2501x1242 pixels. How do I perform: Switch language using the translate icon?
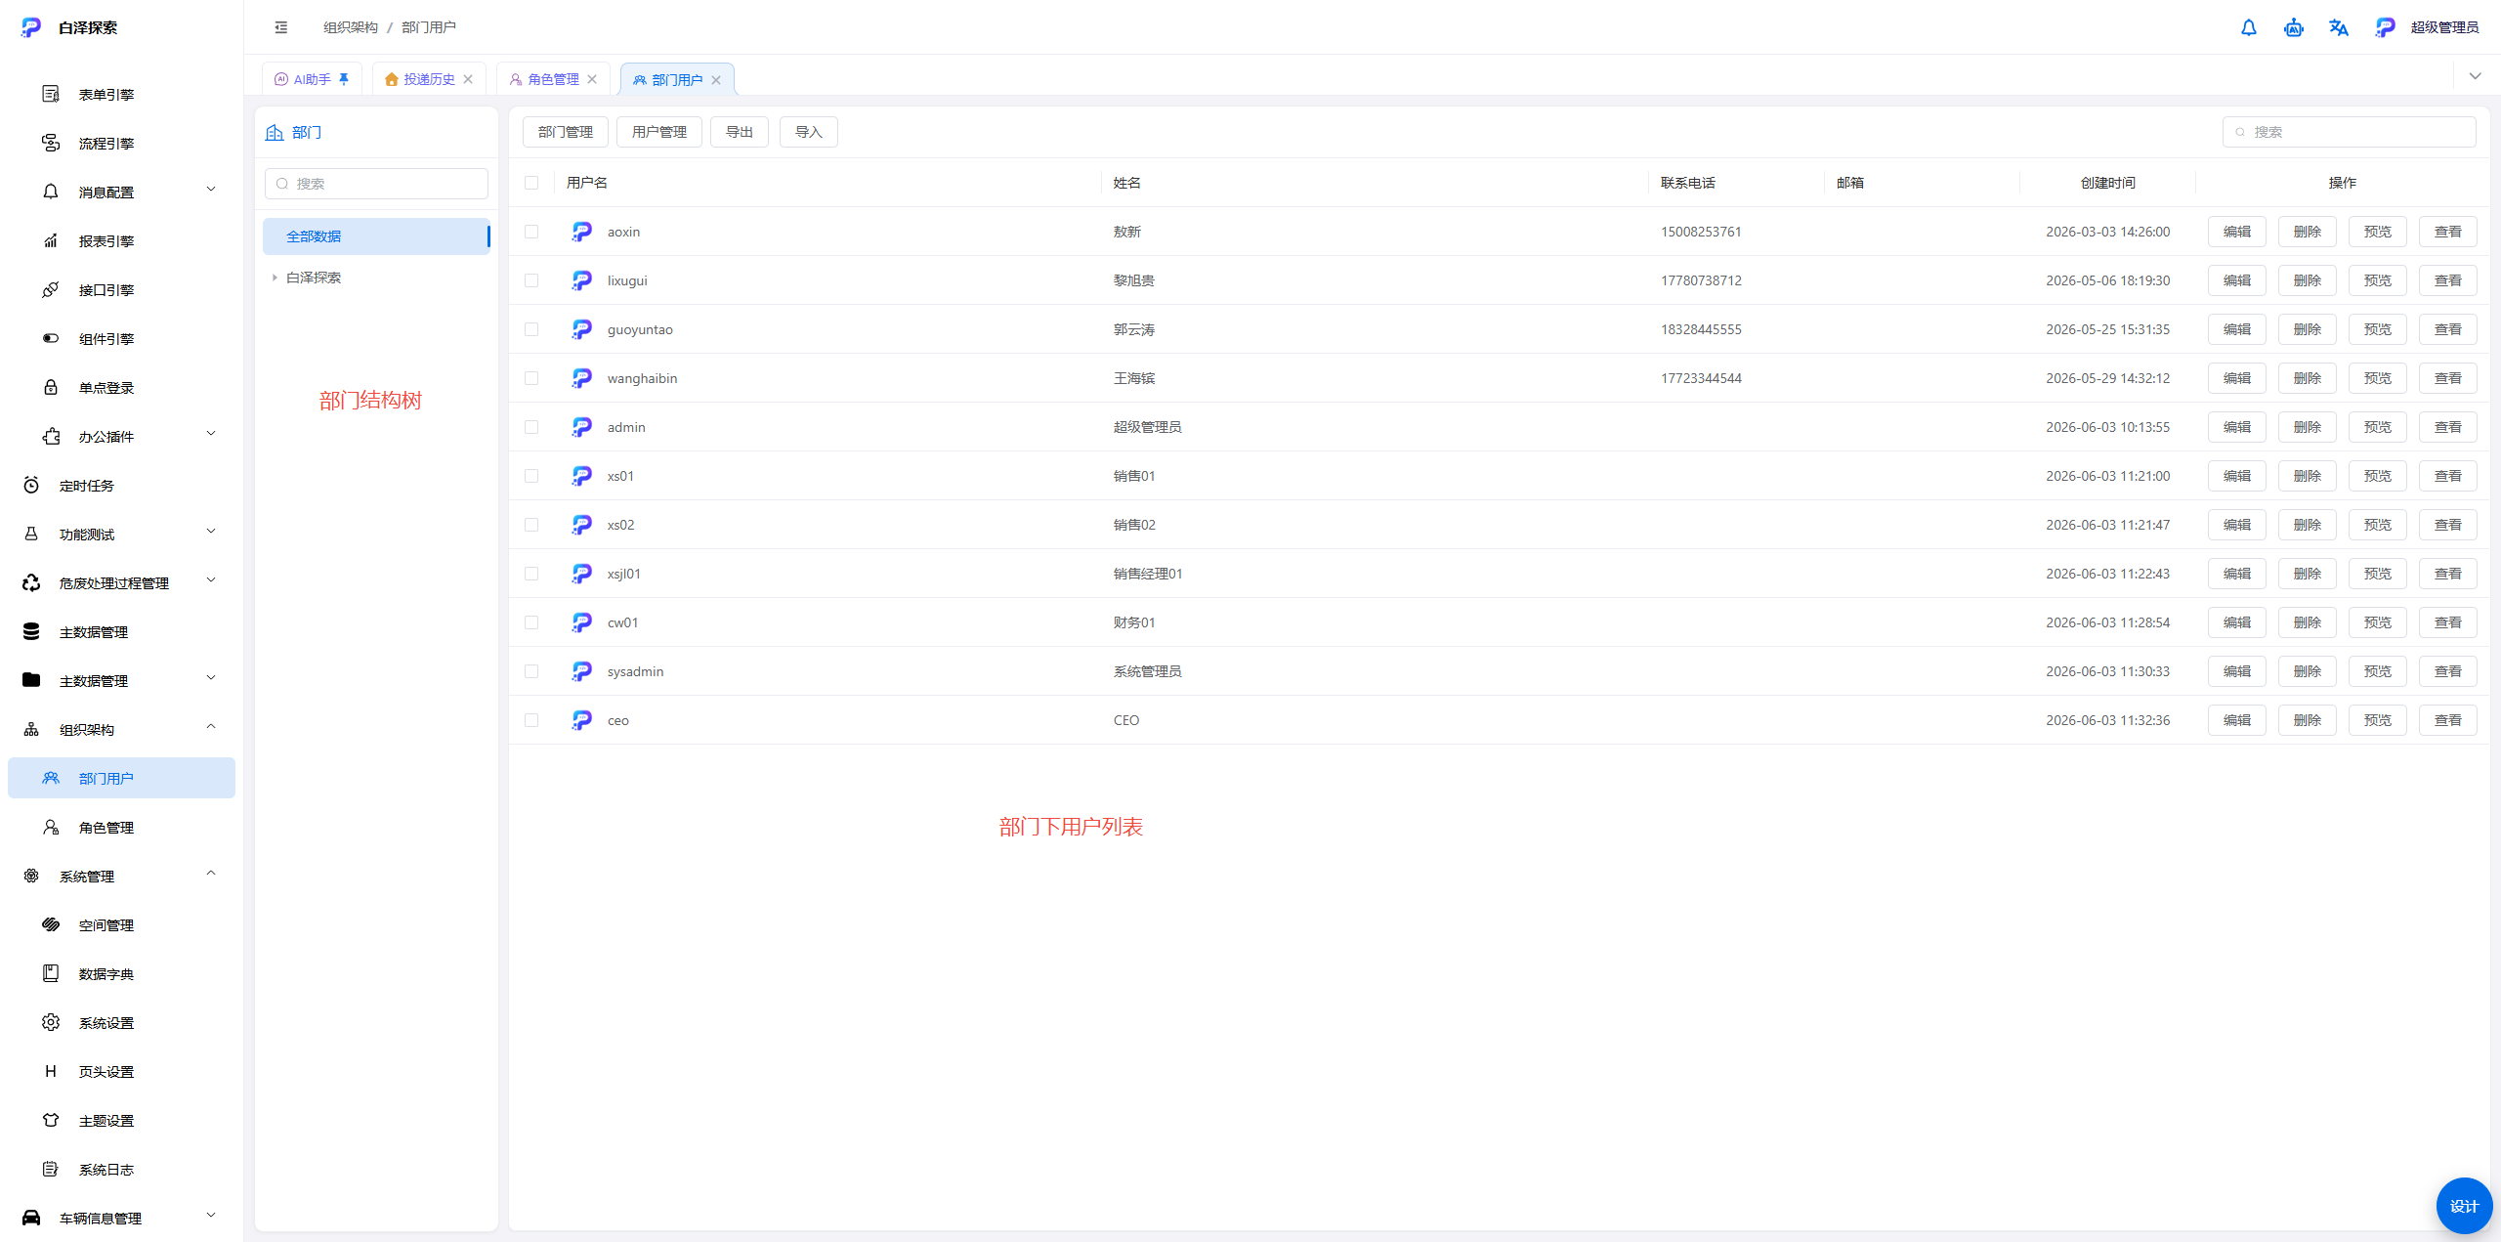click(x=2339, y=27)
